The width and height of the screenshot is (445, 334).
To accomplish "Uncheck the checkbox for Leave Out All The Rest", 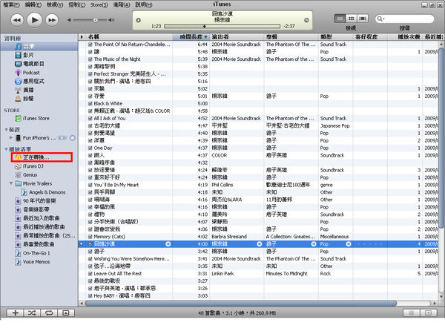I will [90, 273].
